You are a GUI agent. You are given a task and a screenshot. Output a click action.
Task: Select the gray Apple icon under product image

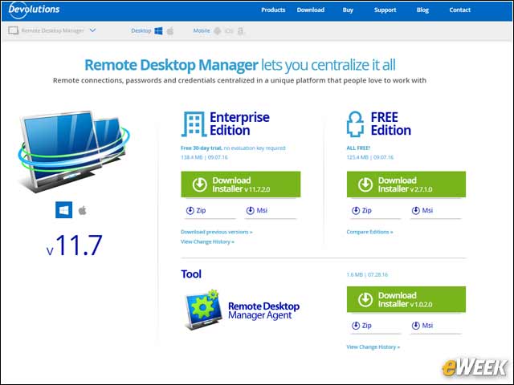[82, 210]
